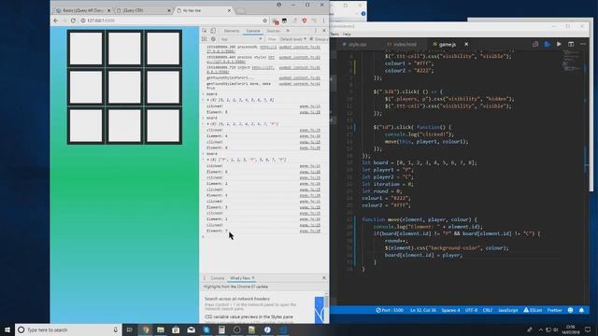The image size is (598, 336).
Task: Open the feedback smiley icon
Action: pos(571,311)
